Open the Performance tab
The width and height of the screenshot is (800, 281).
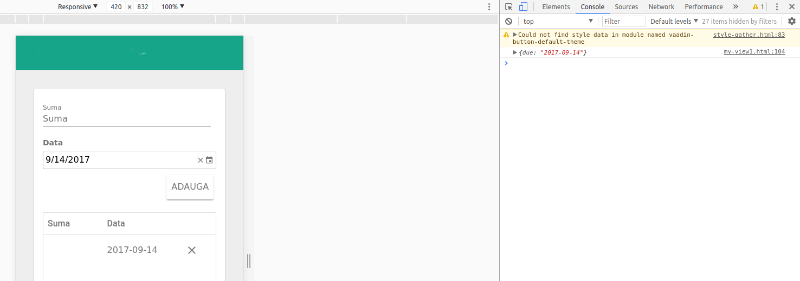[704, 7]
